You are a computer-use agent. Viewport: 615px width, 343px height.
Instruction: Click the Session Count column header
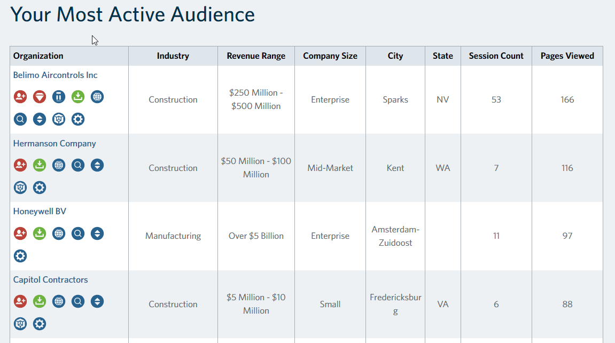tap(496, 56)
